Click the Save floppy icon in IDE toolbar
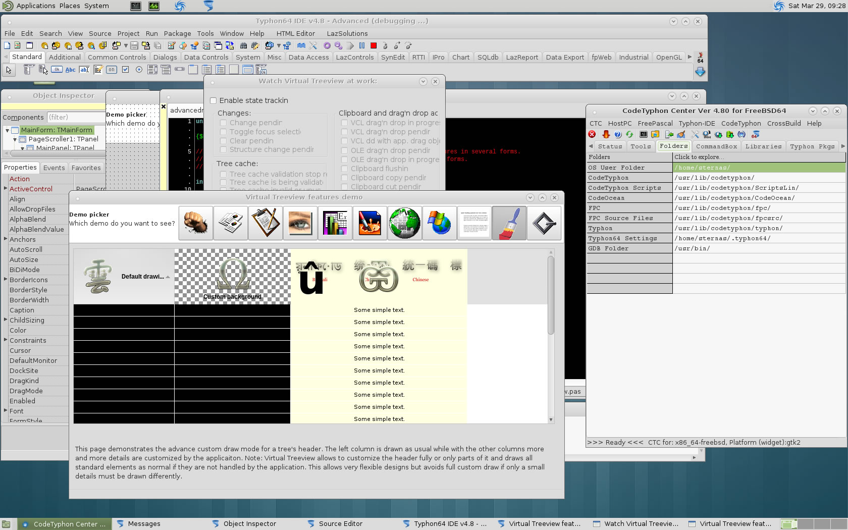This screenshot has height=530, width=848. pyautogui.click(x=134, y=45)
